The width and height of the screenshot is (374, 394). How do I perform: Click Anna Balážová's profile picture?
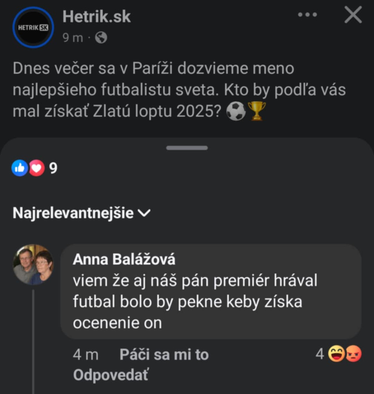point(33,265)
